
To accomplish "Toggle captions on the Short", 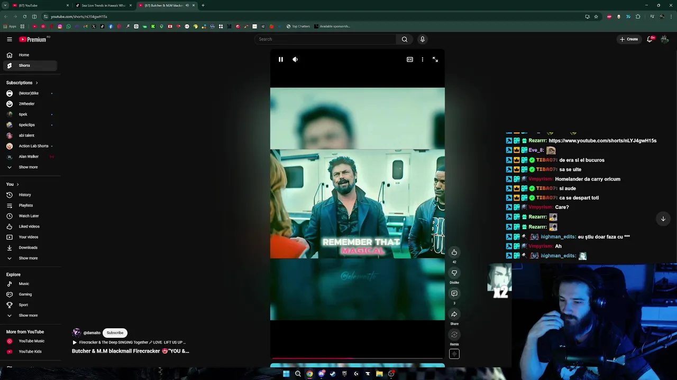I will coord(409,60).
